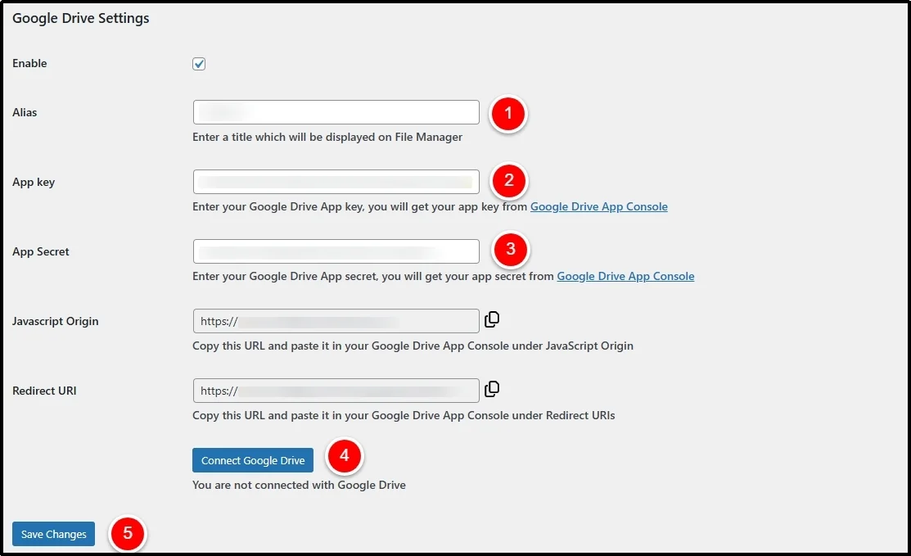This screenshot has height=556, width=911.
Task: Click the Google Drive Settings heading
Action: tap(80, 17)
